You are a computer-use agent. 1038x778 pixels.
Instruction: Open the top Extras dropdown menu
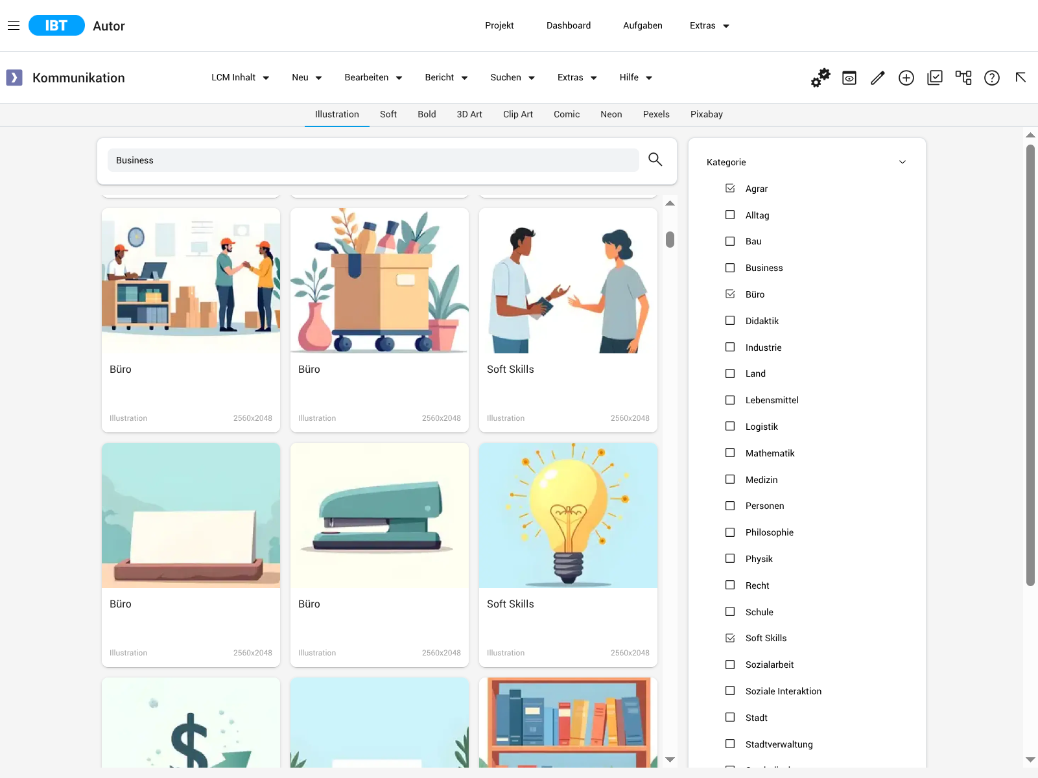tap(709, 26)
